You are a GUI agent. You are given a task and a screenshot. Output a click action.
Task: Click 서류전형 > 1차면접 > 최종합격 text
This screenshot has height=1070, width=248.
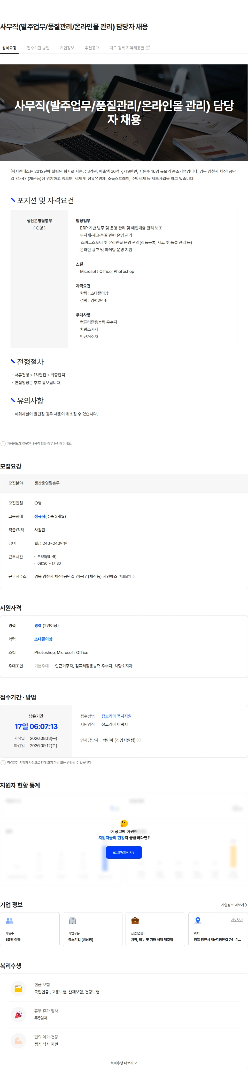click(x=40, y=375)
